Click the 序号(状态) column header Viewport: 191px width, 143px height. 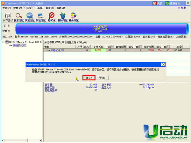(83, 47)
